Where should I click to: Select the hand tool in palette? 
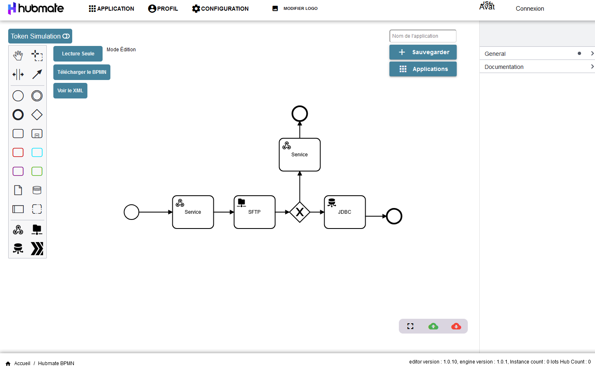(18, 55)
